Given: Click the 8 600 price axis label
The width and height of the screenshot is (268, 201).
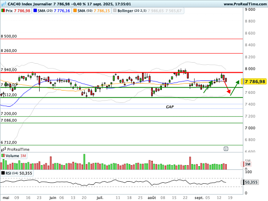Looking at the screenshot, I should coord(250,33).
